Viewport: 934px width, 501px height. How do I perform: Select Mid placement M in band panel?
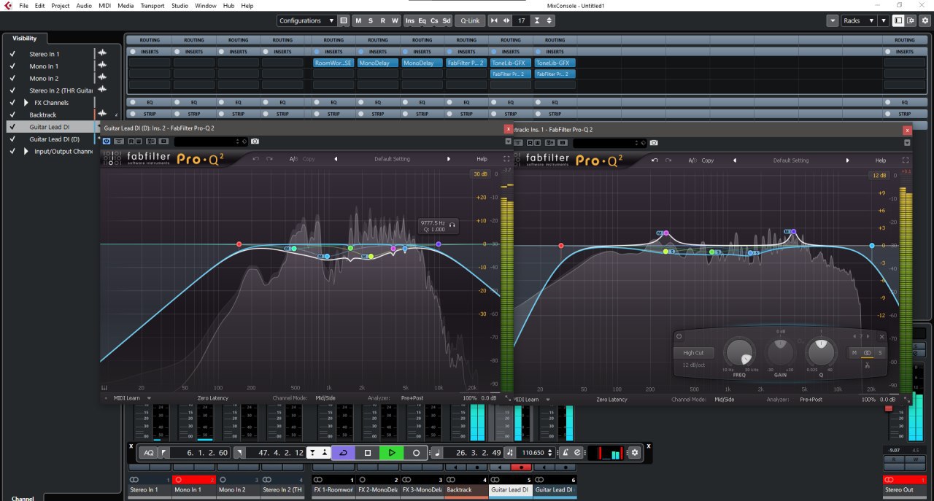[x=854, y=353]
